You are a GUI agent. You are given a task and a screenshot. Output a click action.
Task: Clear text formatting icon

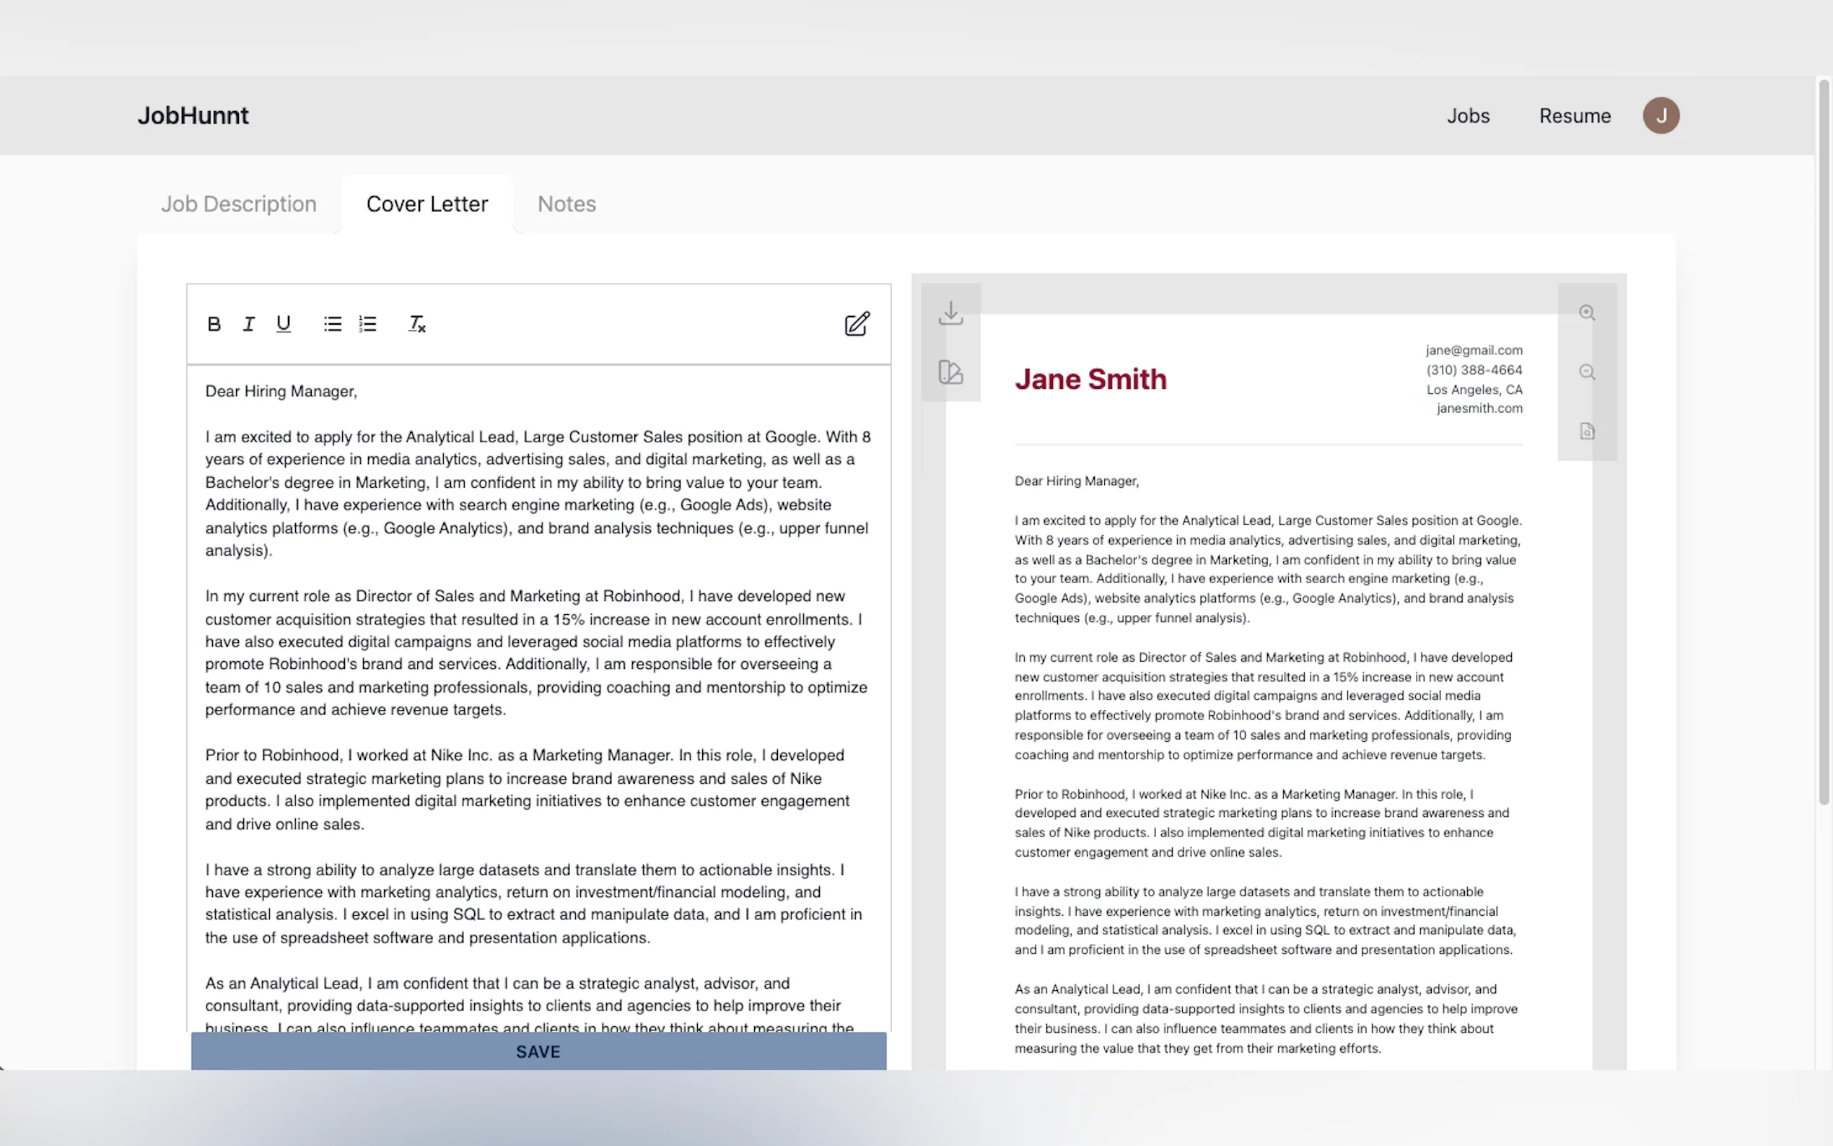coord(417,325)
